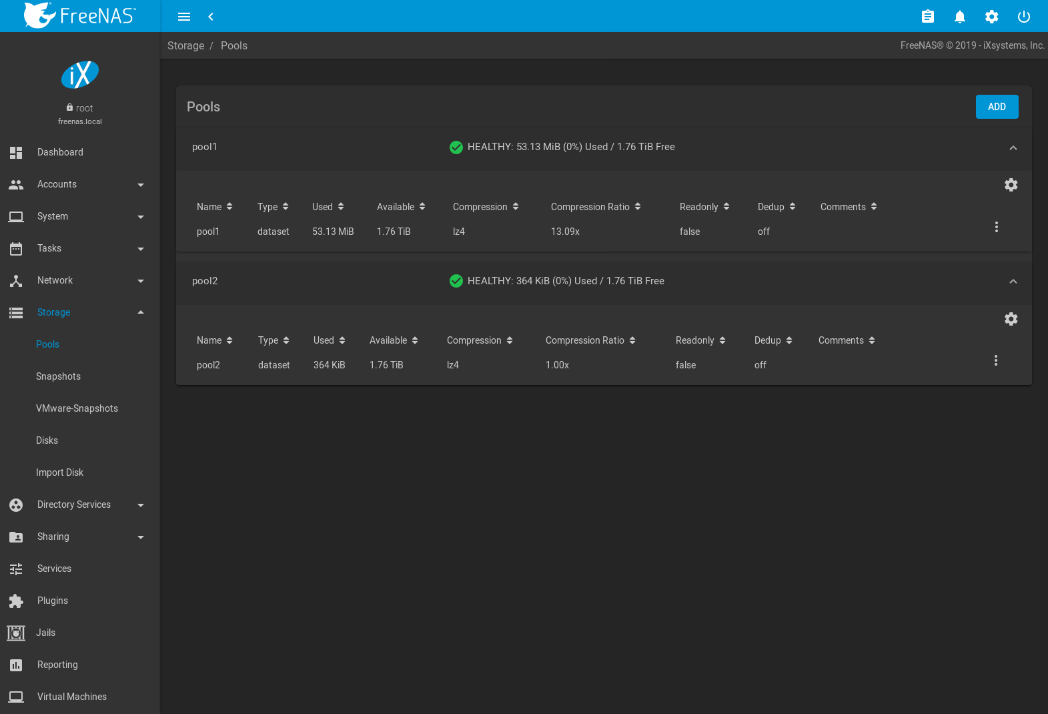Open pool2 settings gear
Screen dimensions: 1048x714
(1011, 319)
